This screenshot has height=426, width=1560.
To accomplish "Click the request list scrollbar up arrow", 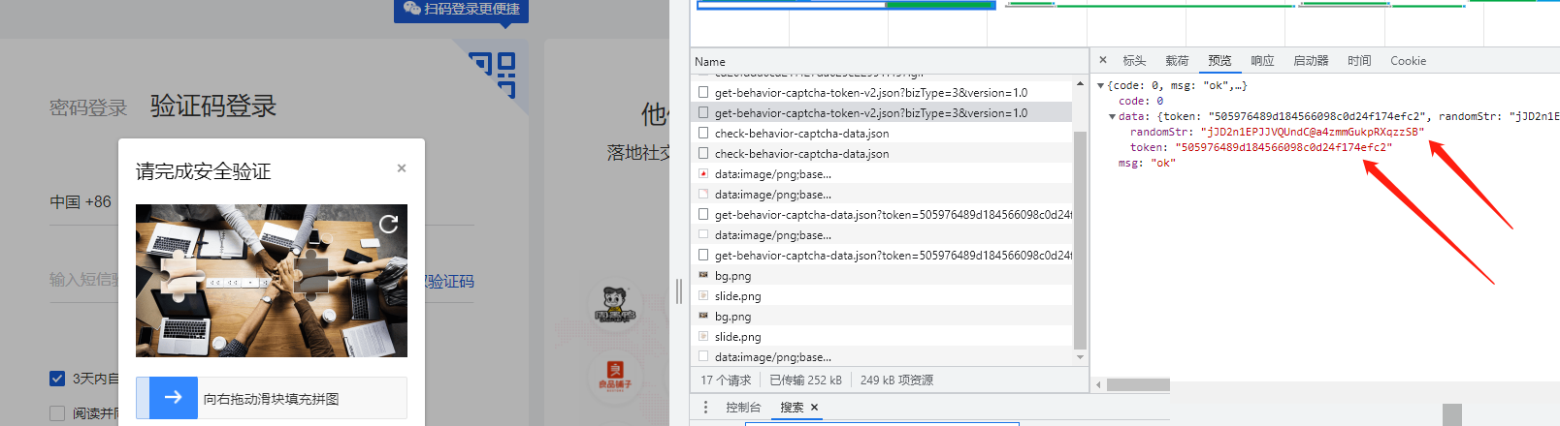I will 1080,84.
